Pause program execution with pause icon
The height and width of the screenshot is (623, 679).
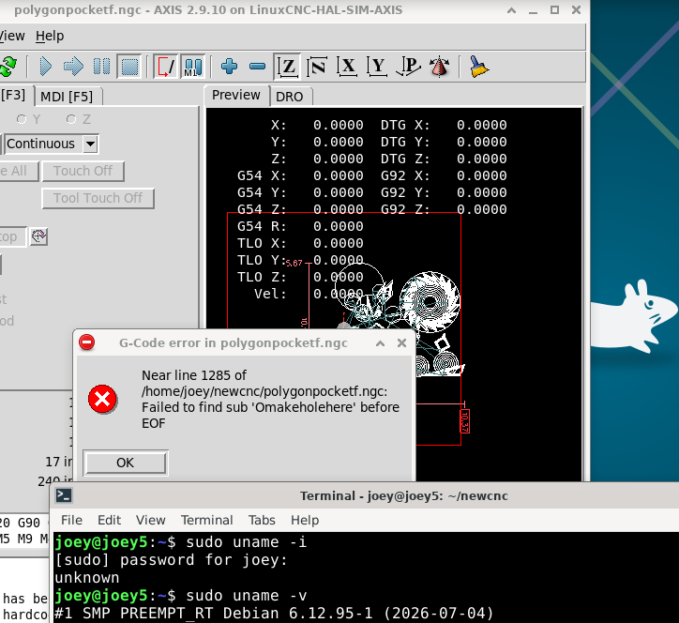click(102, 67)
